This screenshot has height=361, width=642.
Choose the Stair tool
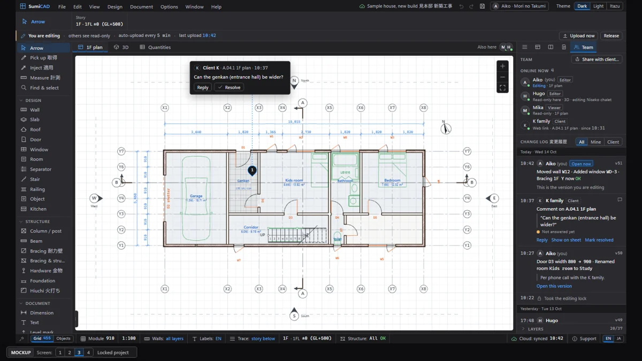coord(44,179)
